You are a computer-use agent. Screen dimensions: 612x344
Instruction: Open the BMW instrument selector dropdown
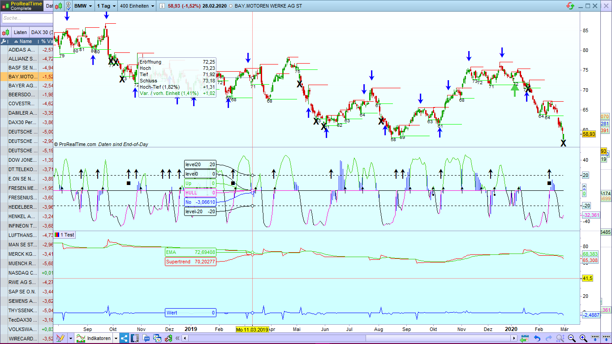point(83,6)
